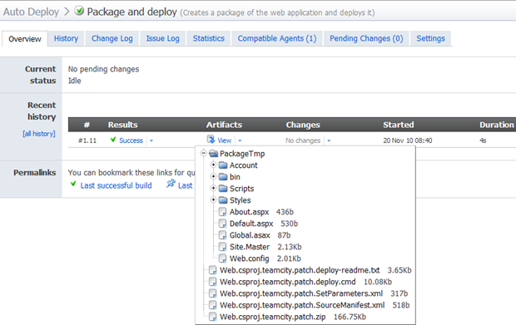Viewport: 516px width, 325px height.
Task: Click the file icon for Global.asax
Action: [x=223, y=235]
